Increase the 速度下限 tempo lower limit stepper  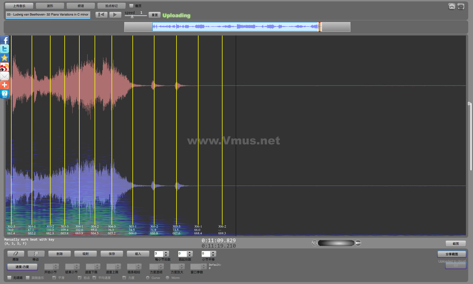coord(97,265)
